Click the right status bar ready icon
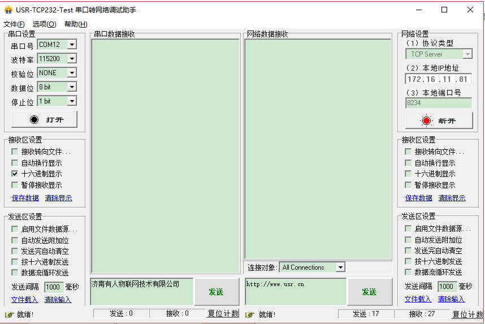This screenshot has height=324, width=485. click(251, 314)
